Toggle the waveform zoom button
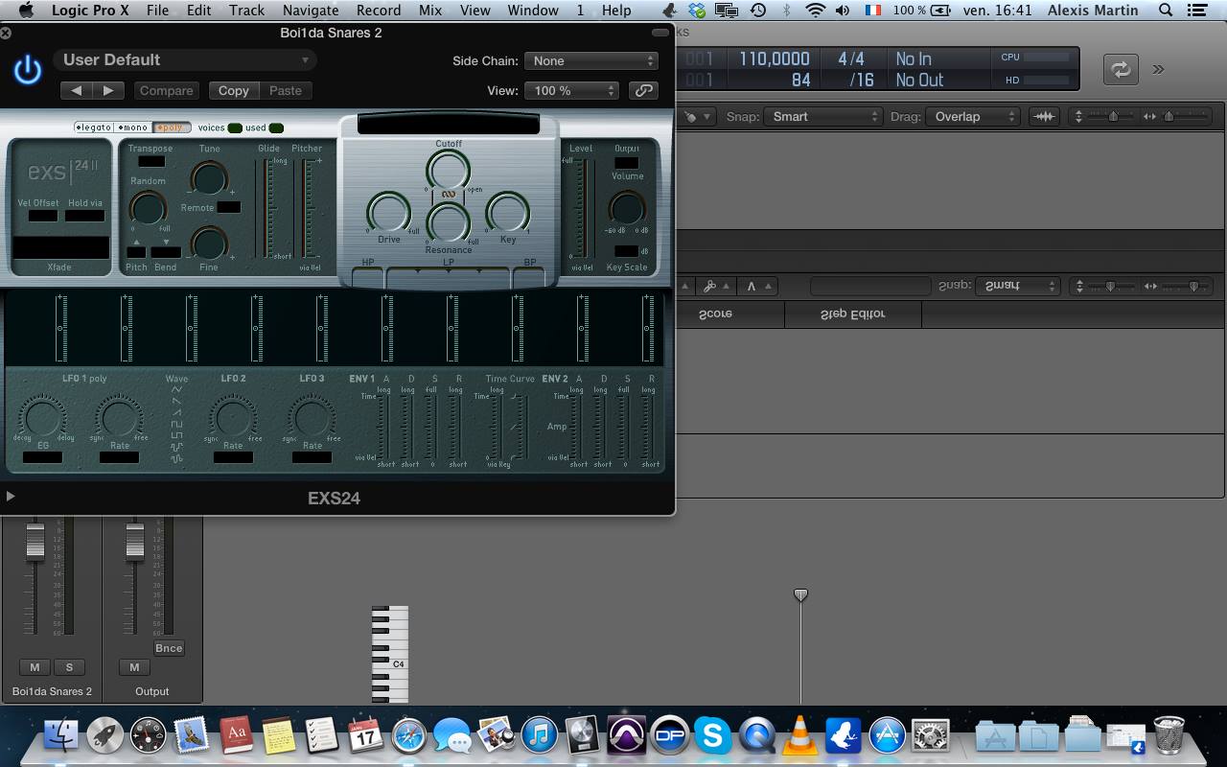This screenshot has width=1227, height=767. click(1043, 116)
